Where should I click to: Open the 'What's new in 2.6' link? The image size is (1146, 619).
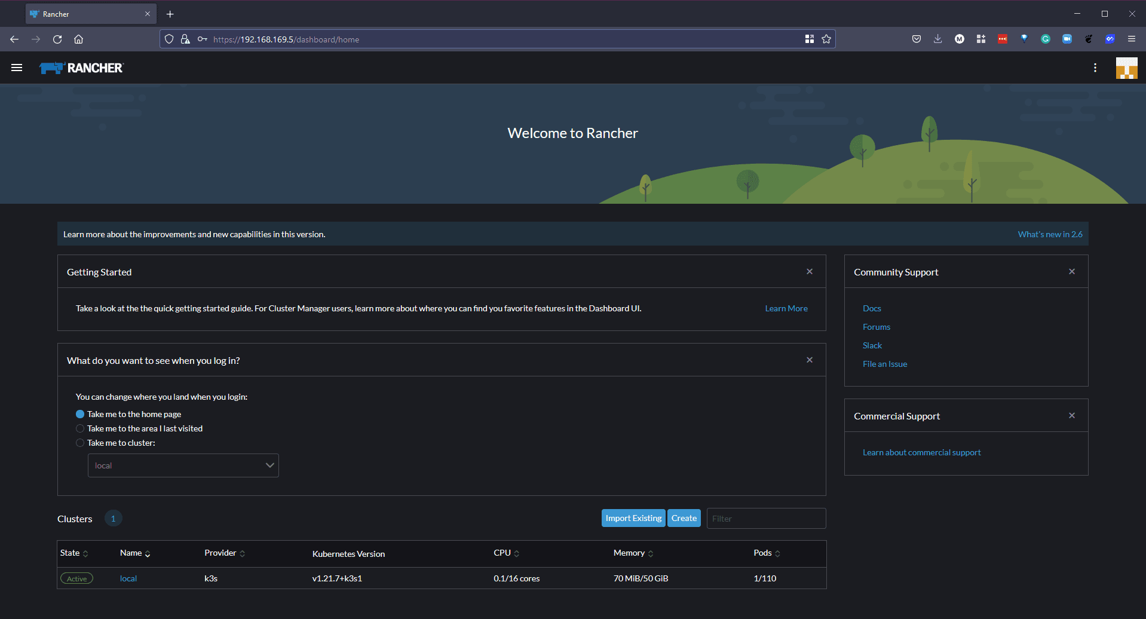pos(1050,234)
